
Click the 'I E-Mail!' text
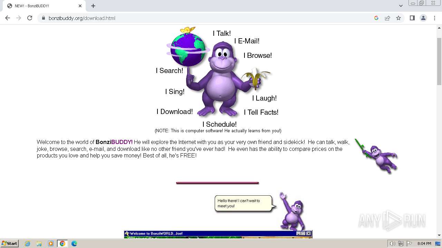coord(247,41)
